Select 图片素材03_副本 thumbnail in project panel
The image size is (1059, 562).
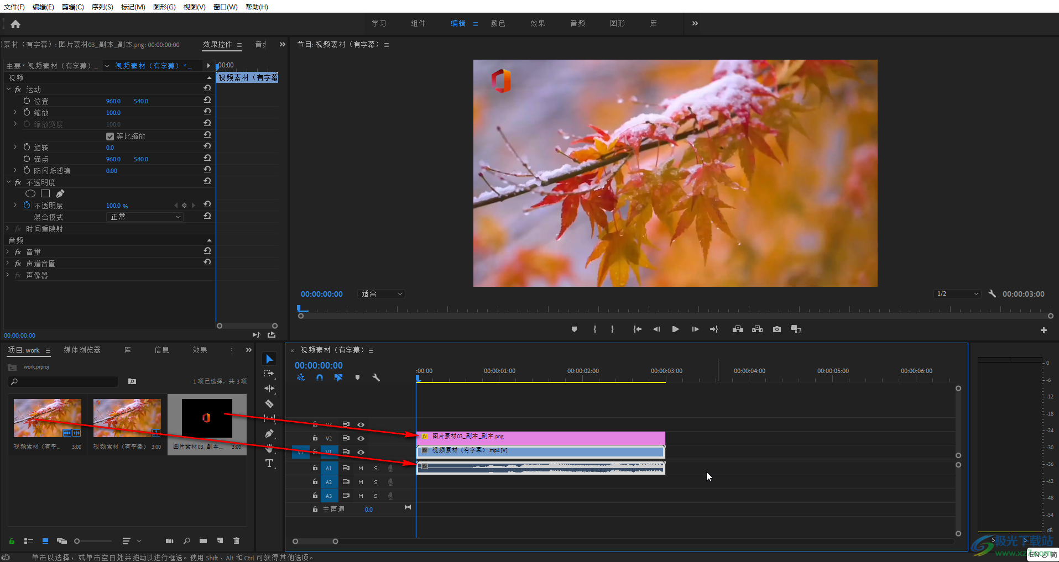(207, 418)
